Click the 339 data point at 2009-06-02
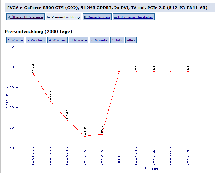Image resolution: width=215 pixels, height=173 pixels. coord(171,71)
